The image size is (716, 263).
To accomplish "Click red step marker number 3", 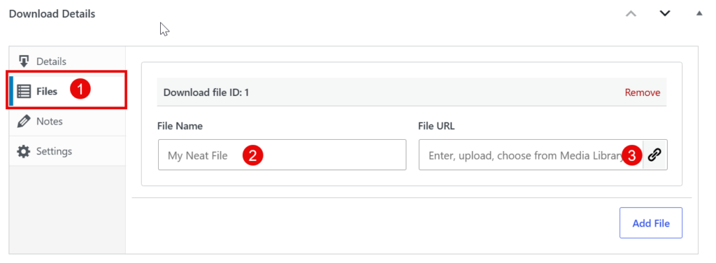I will [632, 155].
